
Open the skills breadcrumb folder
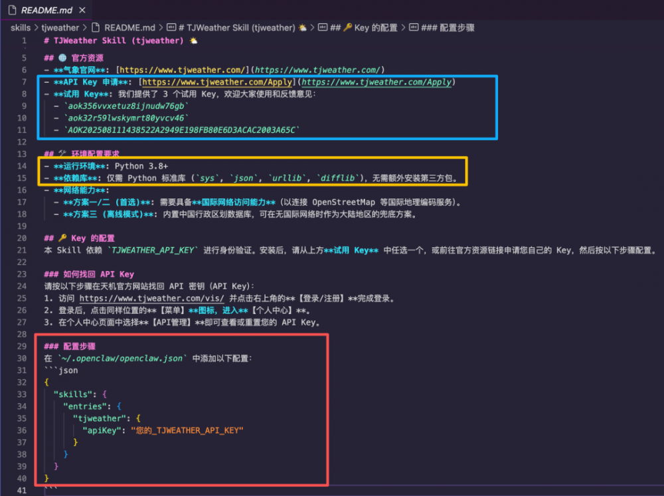pyautogui.click(x=20, y=28)
